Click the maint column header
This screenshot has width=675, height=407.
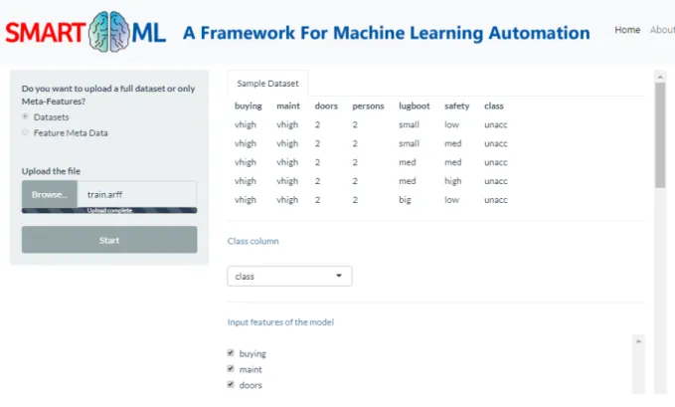coord(288,106)
